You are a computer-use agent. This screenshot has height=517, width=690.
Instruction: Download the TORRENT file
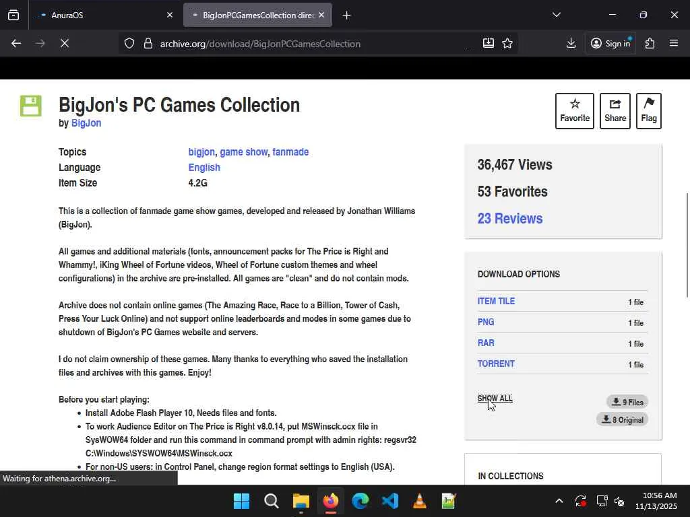tap(496, 364)
